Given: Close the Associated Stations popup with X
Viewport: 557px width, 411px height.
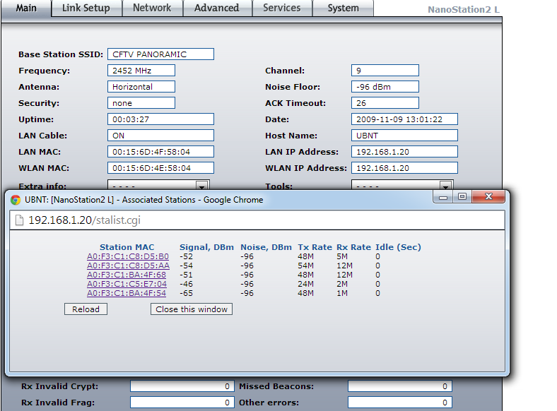Looking at the screenshot, I should 488,197.
